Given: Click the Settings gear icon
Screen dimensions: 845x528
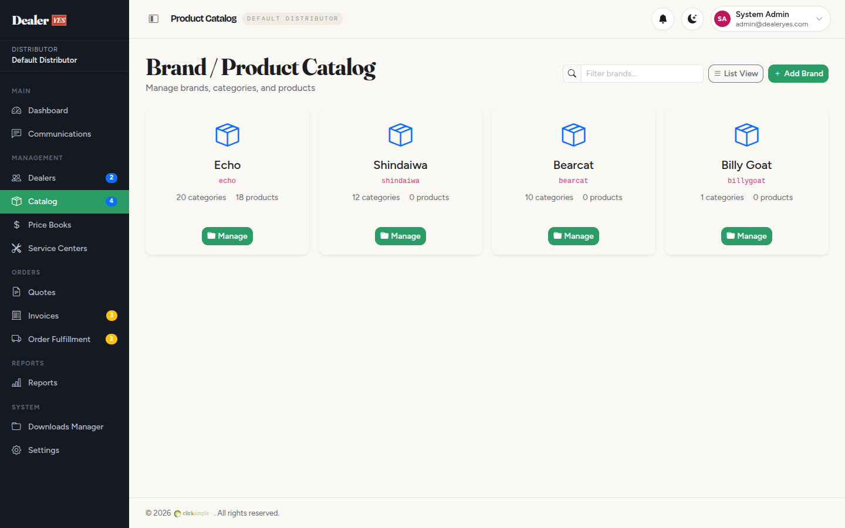Looking at the screenshot, I should [x=16, y=450].
